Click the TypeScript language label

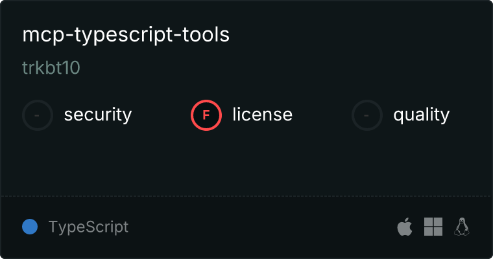pyautogui.click(x=88, y=227)
